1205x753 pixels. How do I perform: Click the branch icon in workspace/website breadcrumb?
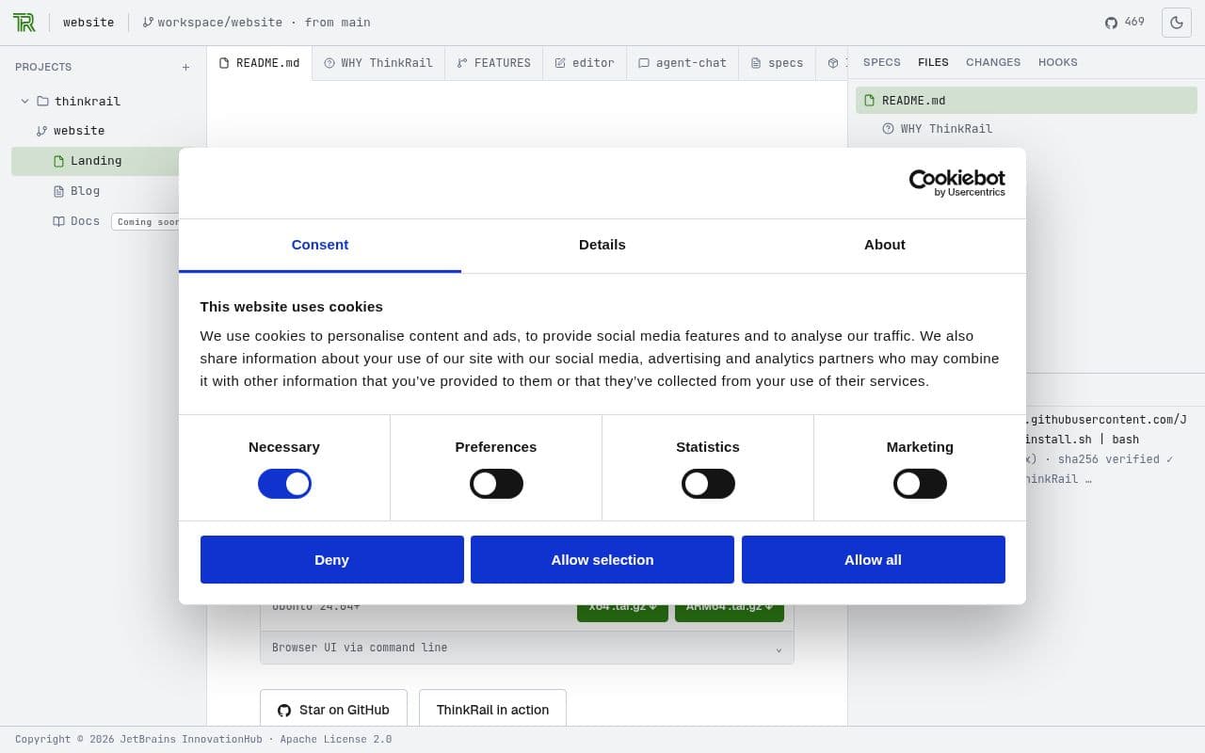(148, 22)
